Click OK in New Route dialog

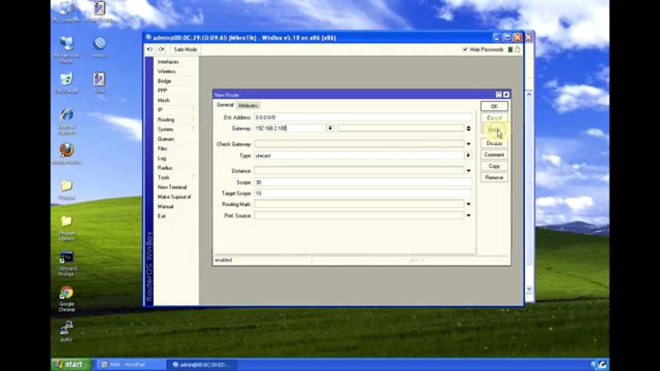(x=494, y=106)
